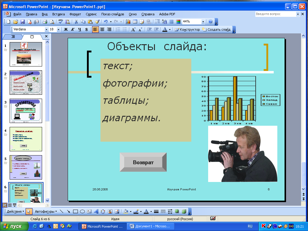This screenshot has height=231, width=308.
Task: Insert a table
Action: 135,22
